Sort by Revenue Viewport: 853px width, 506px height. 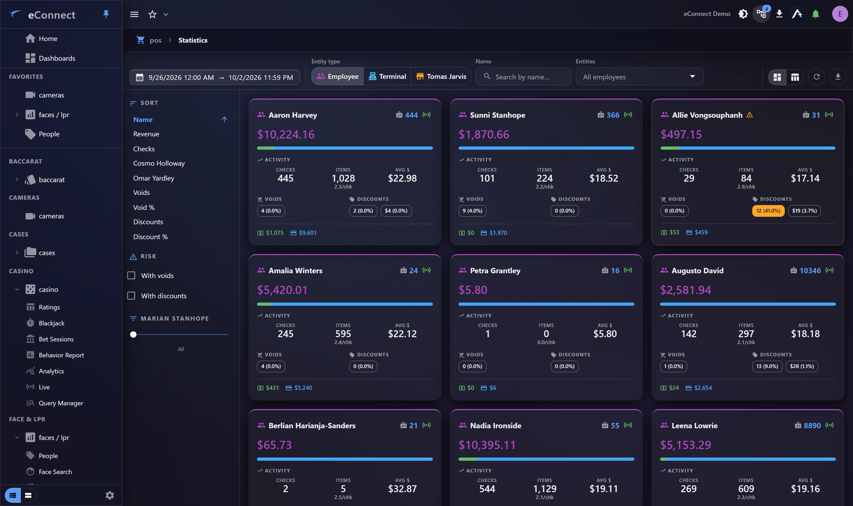(146, 134)
